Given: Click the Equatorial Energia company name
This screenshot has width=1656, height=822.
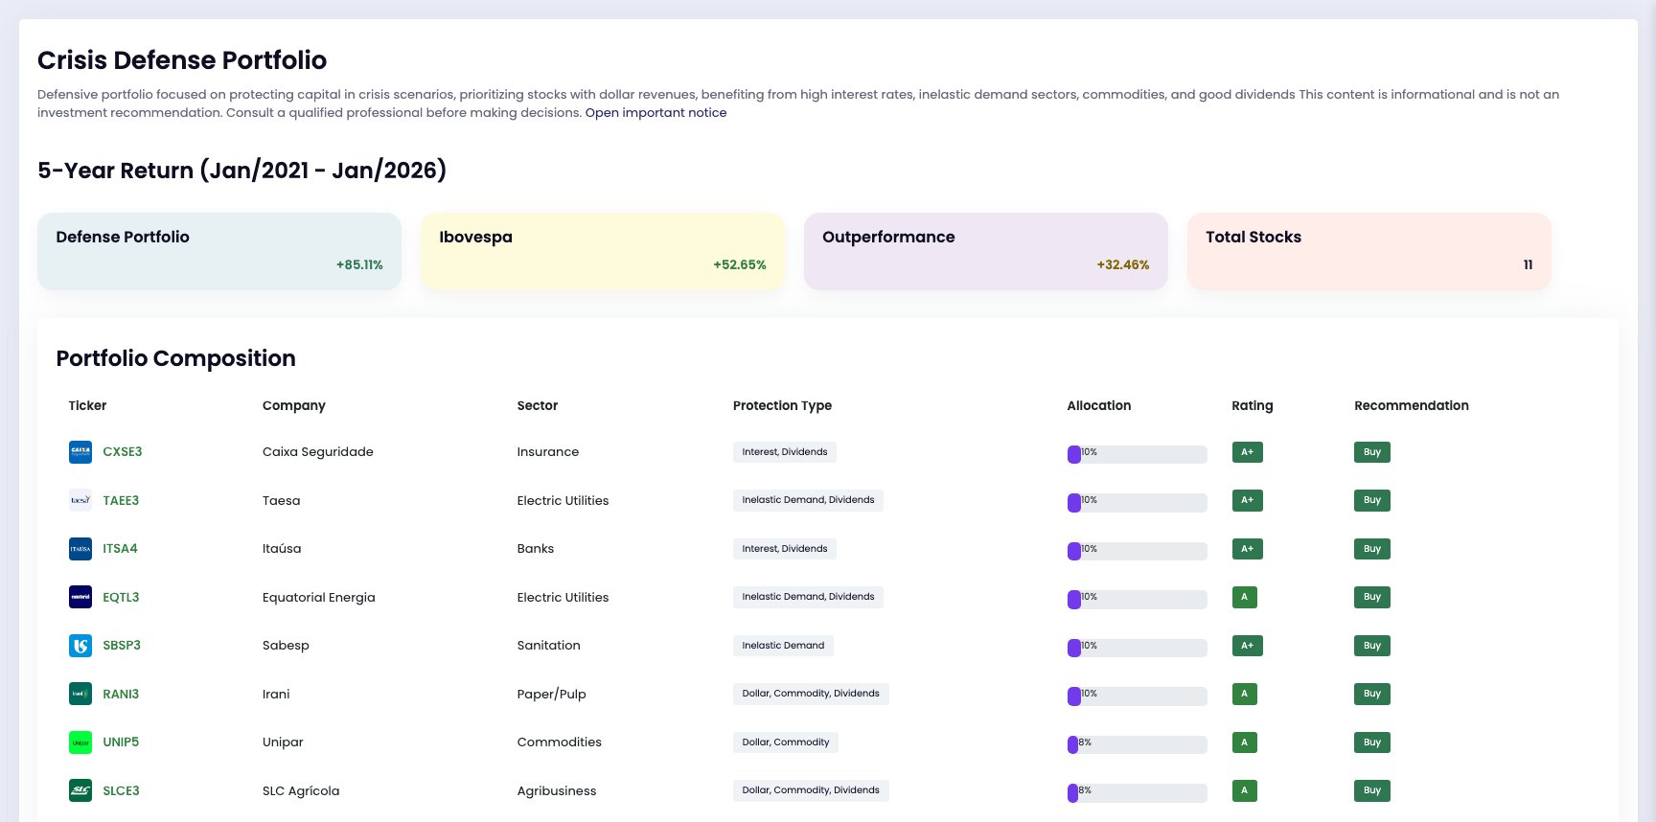Looking at the screenshot, I should (319, 598).
